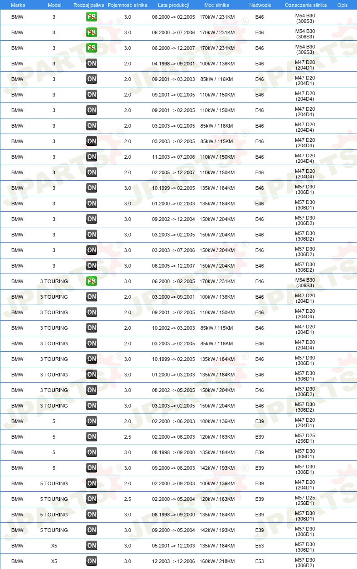The height and width of the screenshot is (569, 357).
Task: Click the ON icon for 3 TOURING 08.2002 -> 05.2005
Action: pos(92,390)
